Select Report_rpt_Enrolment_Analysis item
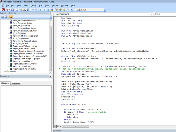The height and width of the screenshot is (132, 176). tap(25, 64)
